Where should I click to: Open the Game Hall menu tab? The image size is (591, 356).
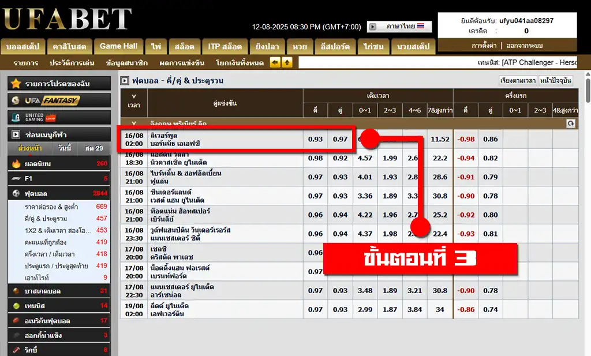pos(119,46)
